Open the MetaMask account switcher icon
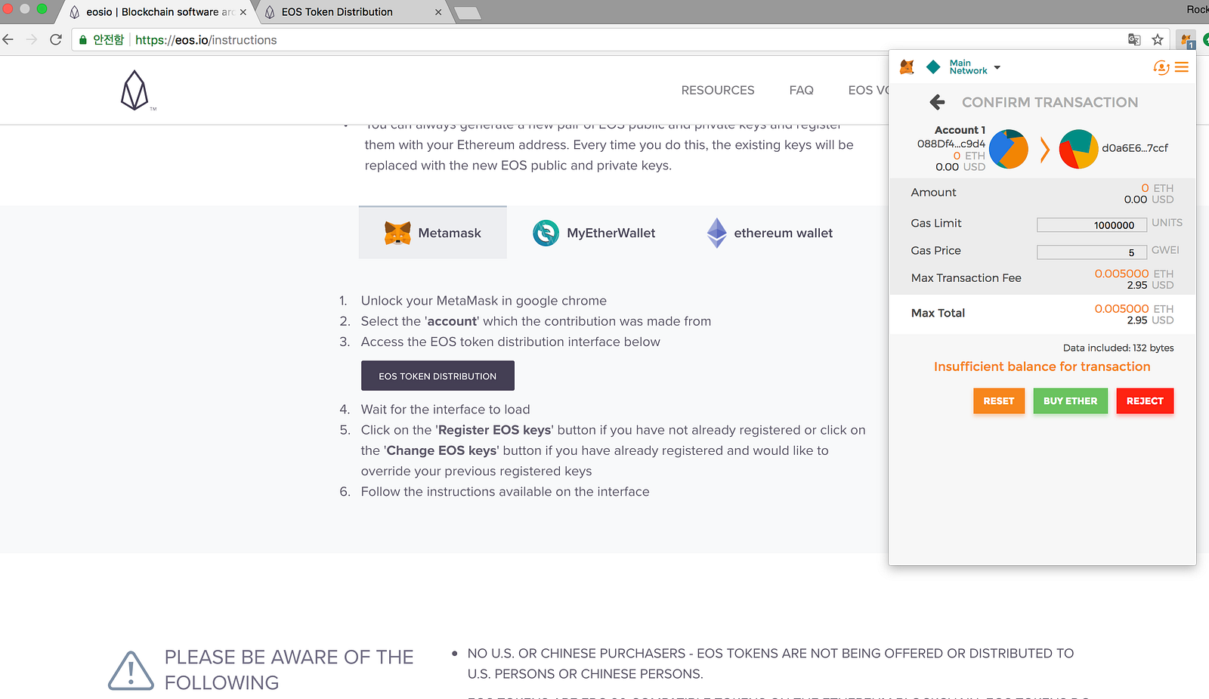 coord(1161,67)
